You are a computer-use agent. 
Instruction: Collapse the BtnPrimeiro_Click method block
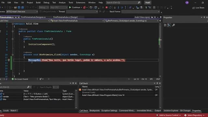click(13, 55)
